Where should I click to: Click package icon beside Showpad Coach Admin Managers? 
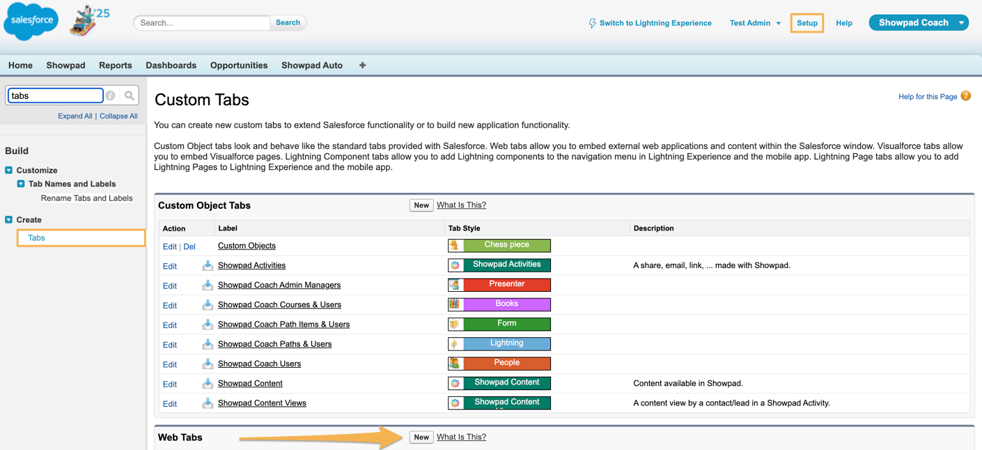click(208, 285)
